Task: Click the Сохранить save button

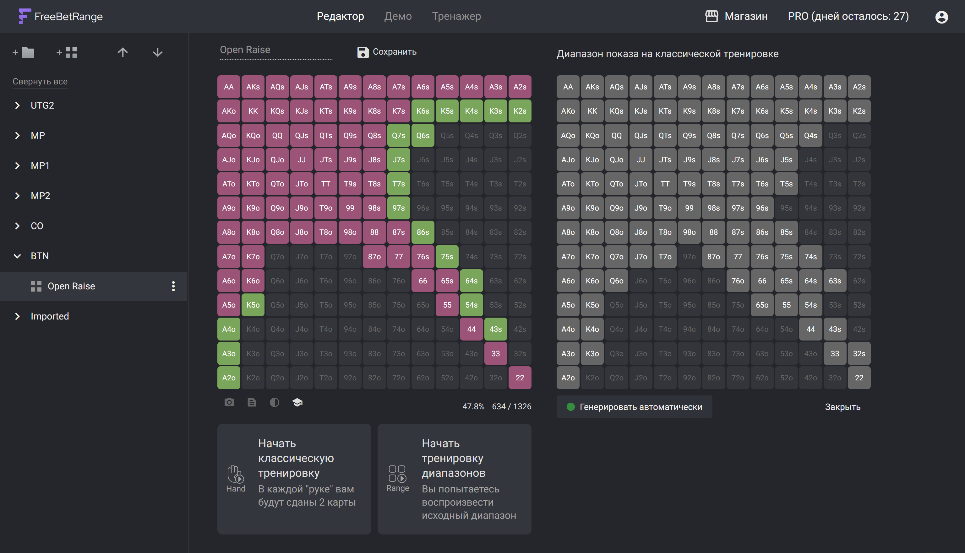Action: pyautogui.click(x=386, y=52)
